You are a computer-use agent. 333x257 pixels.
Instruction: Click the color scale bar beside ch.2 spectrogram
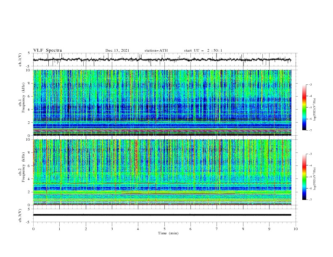(304, 177)
